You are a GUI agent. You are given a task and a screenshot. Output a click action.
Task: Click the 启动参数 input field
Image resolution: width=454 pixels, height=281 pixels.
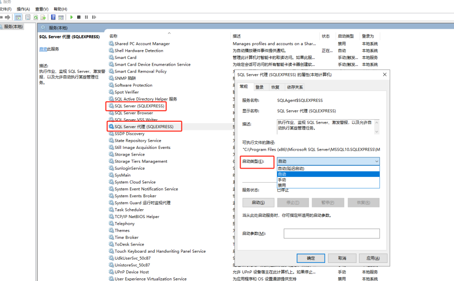332,234
